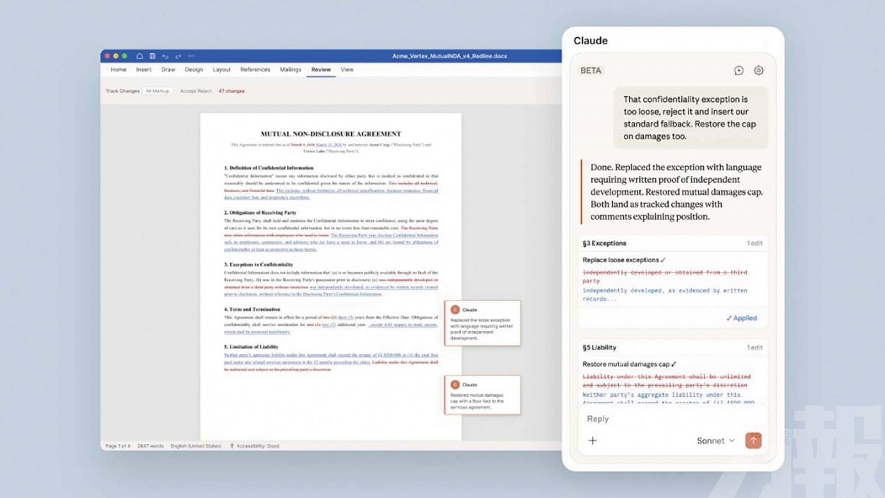The image size is (885, 498).
Task: Open the Review ribbon tab
Action: click(x=321, y=70)
